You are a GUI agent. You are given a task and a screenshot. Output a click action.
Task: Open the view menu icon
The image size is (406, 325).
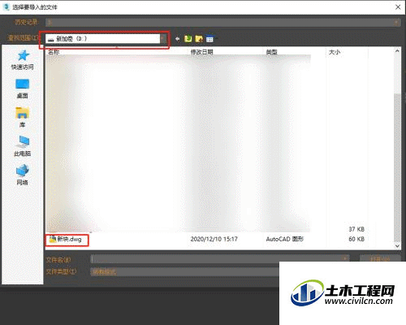209,39
